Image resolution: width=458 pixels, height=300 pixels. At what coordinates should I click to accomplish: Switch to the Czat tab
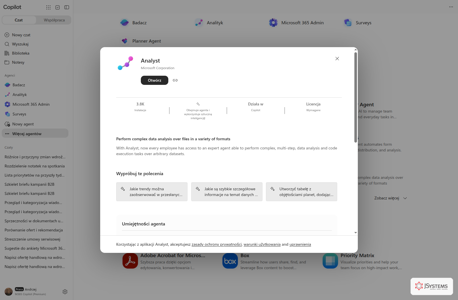tap(19, 20)
